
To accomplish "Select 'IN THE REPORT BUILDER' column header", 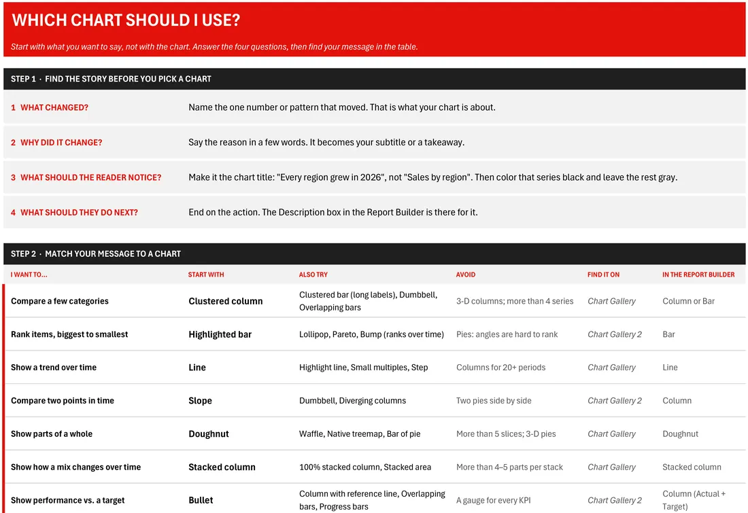I will click(x=698, y=275).
